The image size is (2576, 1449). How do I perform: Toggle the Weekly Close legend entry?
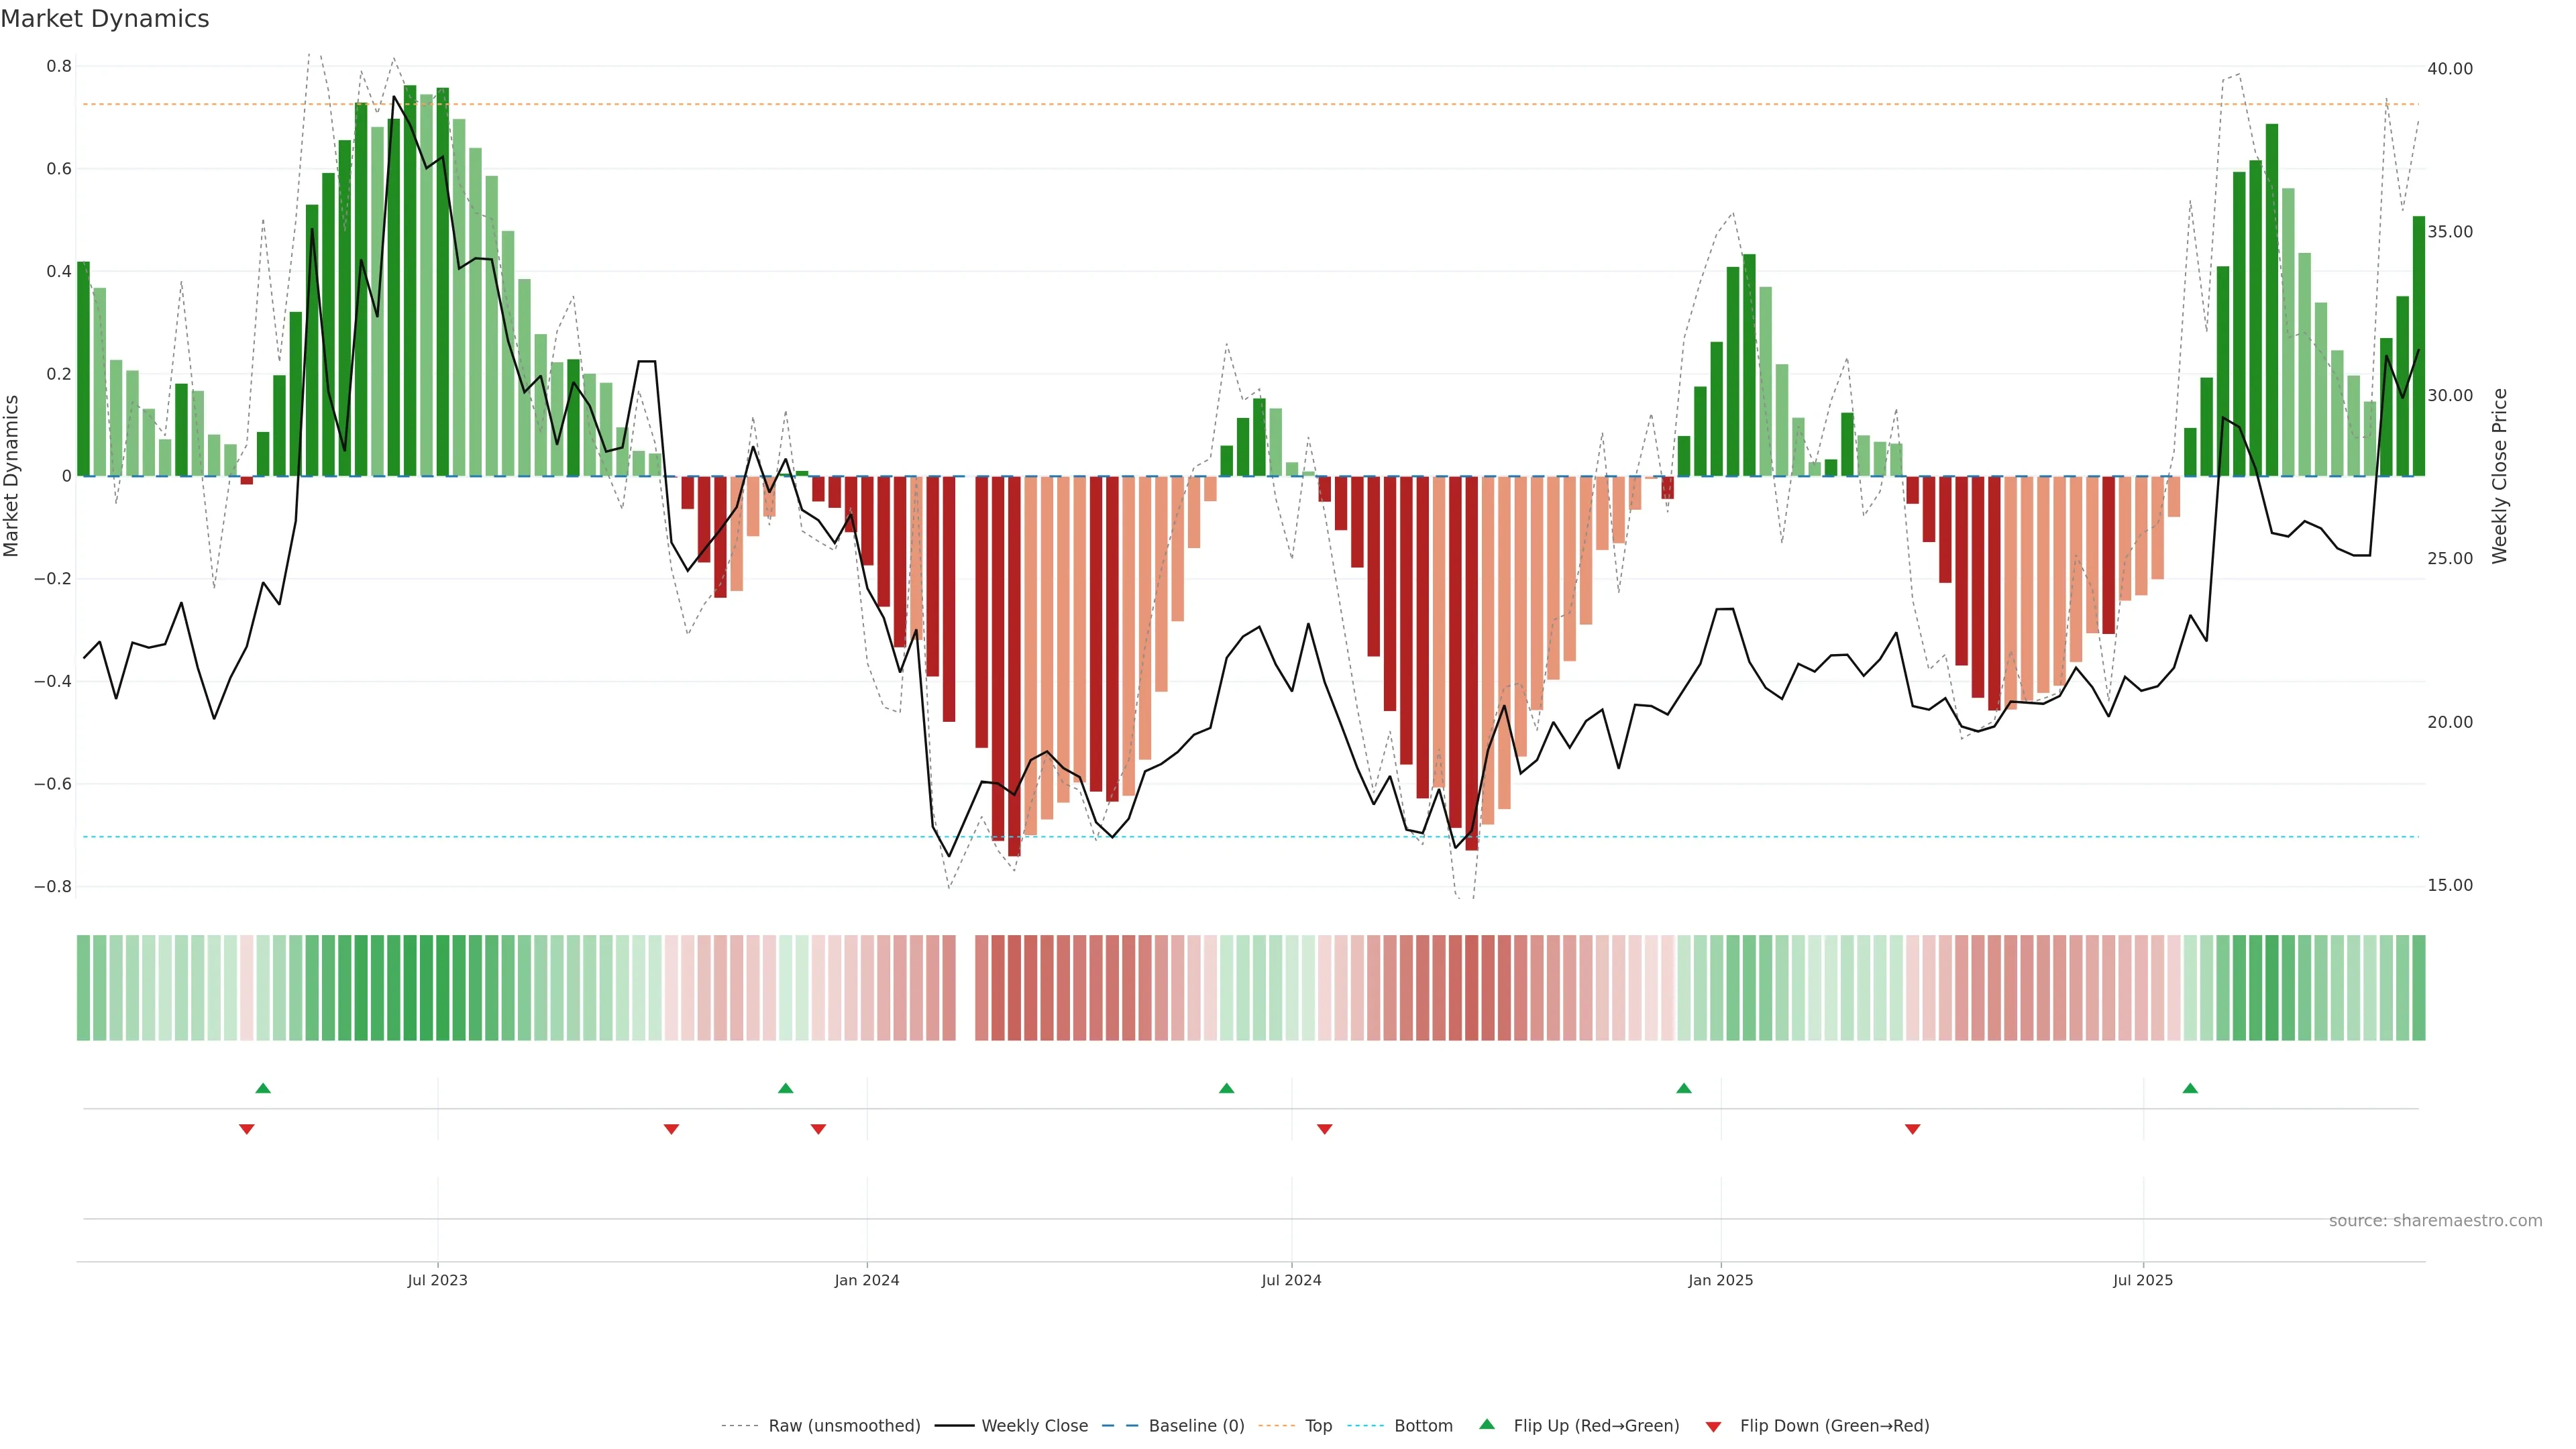(x=1034, y=1426)
